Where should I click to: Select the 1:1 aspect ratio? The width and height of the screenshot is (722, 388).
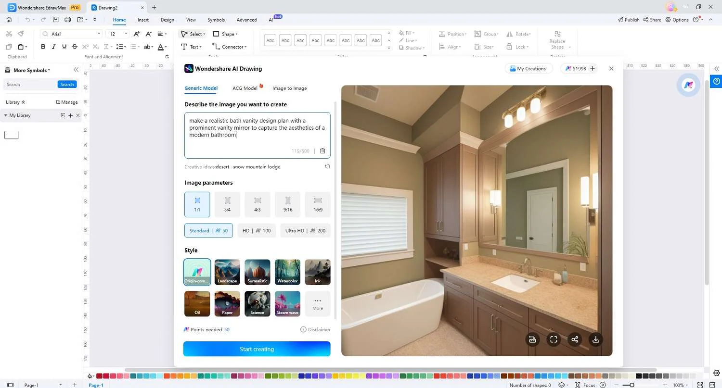197,204
